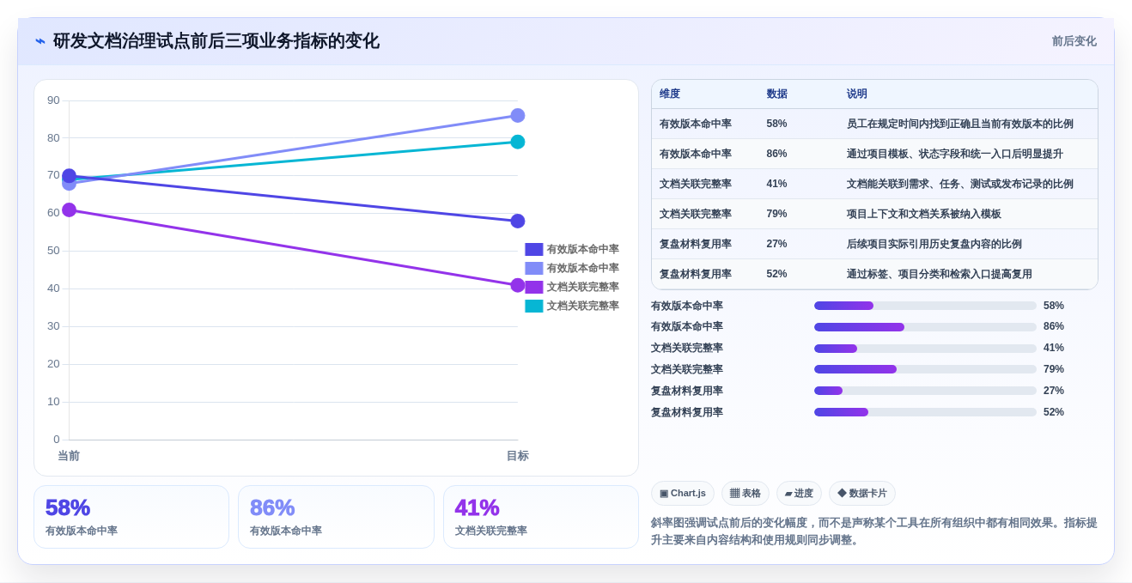
Task: Select the 79% cell in the table
Action: coord(777,214)
